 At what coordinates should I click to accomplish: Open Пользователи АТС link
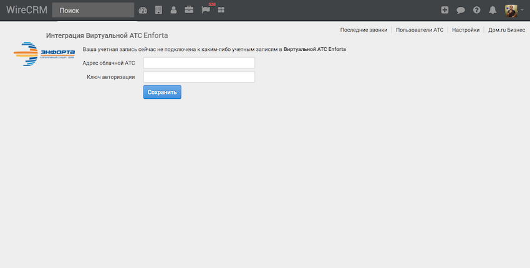coord(420,30)
